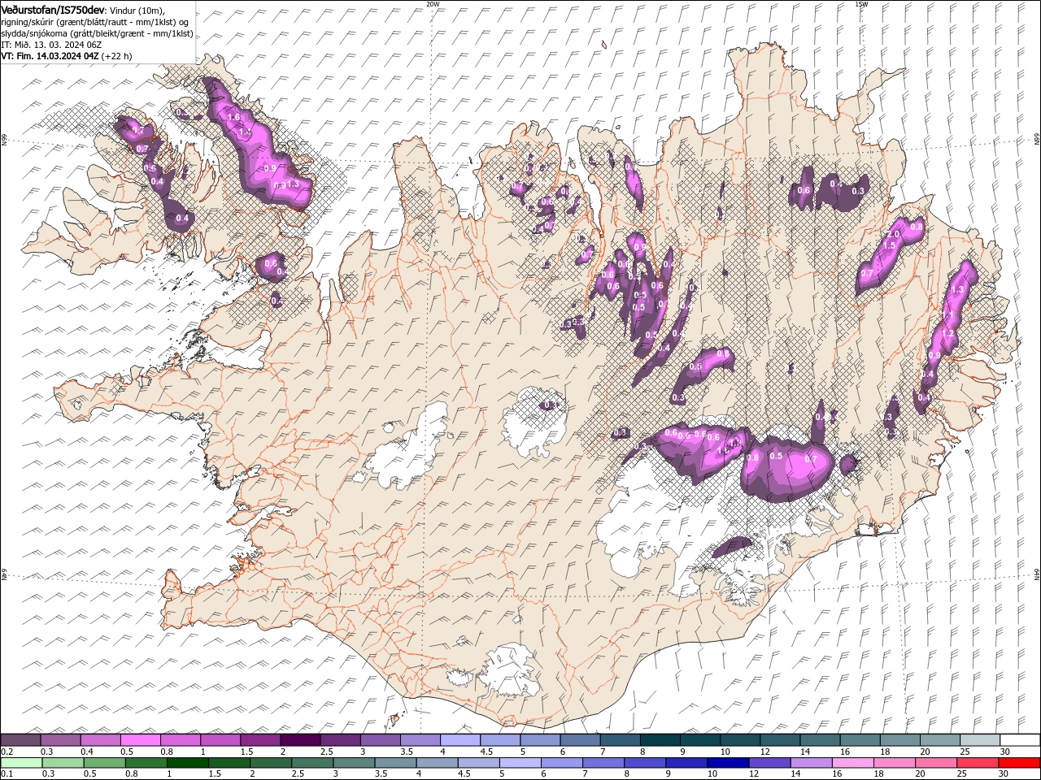Select the light green 0.3 swatch in bottom legend row
This screenshot has width=1041, height=780.
point(63,762)
